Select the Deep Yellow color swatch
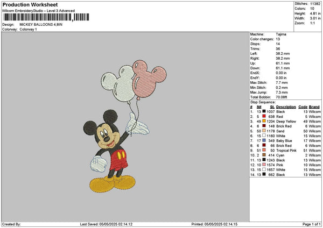This screenshot has width=323, height=228. tap(264, 121)
